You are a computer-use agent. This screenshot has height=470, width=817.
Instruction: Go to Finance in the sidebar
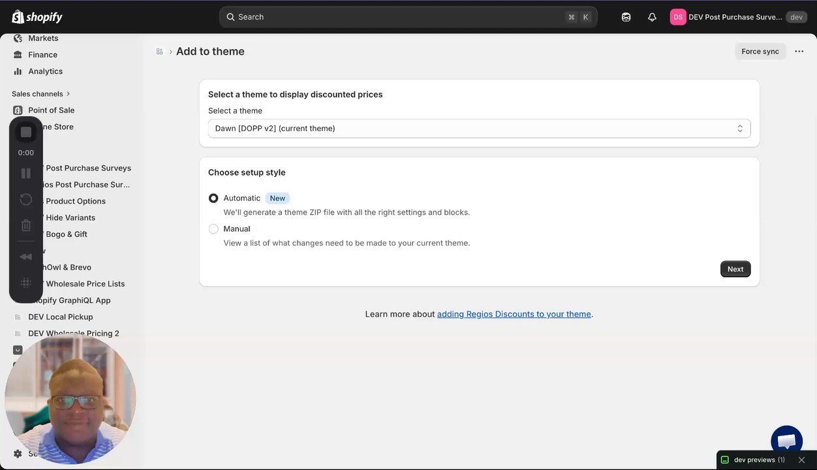pos(42,55)
